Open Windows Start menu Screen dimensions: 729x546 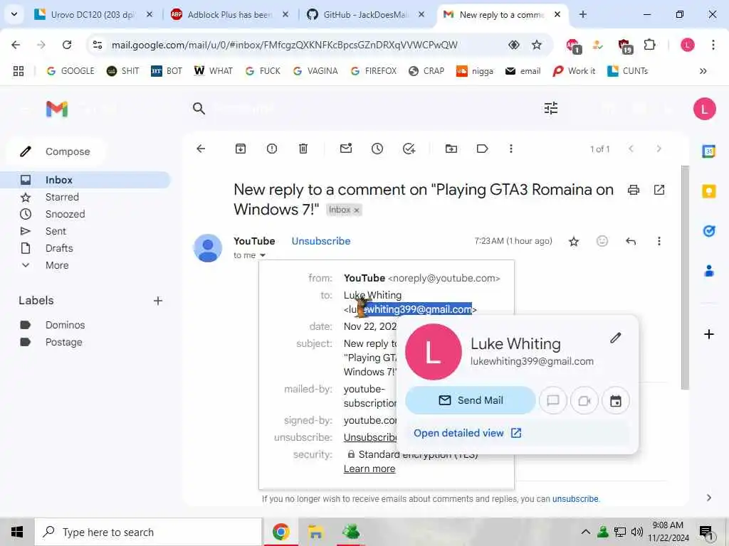(x=17, y=532)
